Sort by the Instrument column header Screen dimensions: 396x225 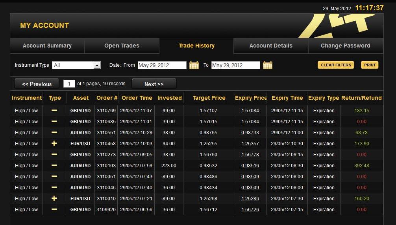point(27,98)
